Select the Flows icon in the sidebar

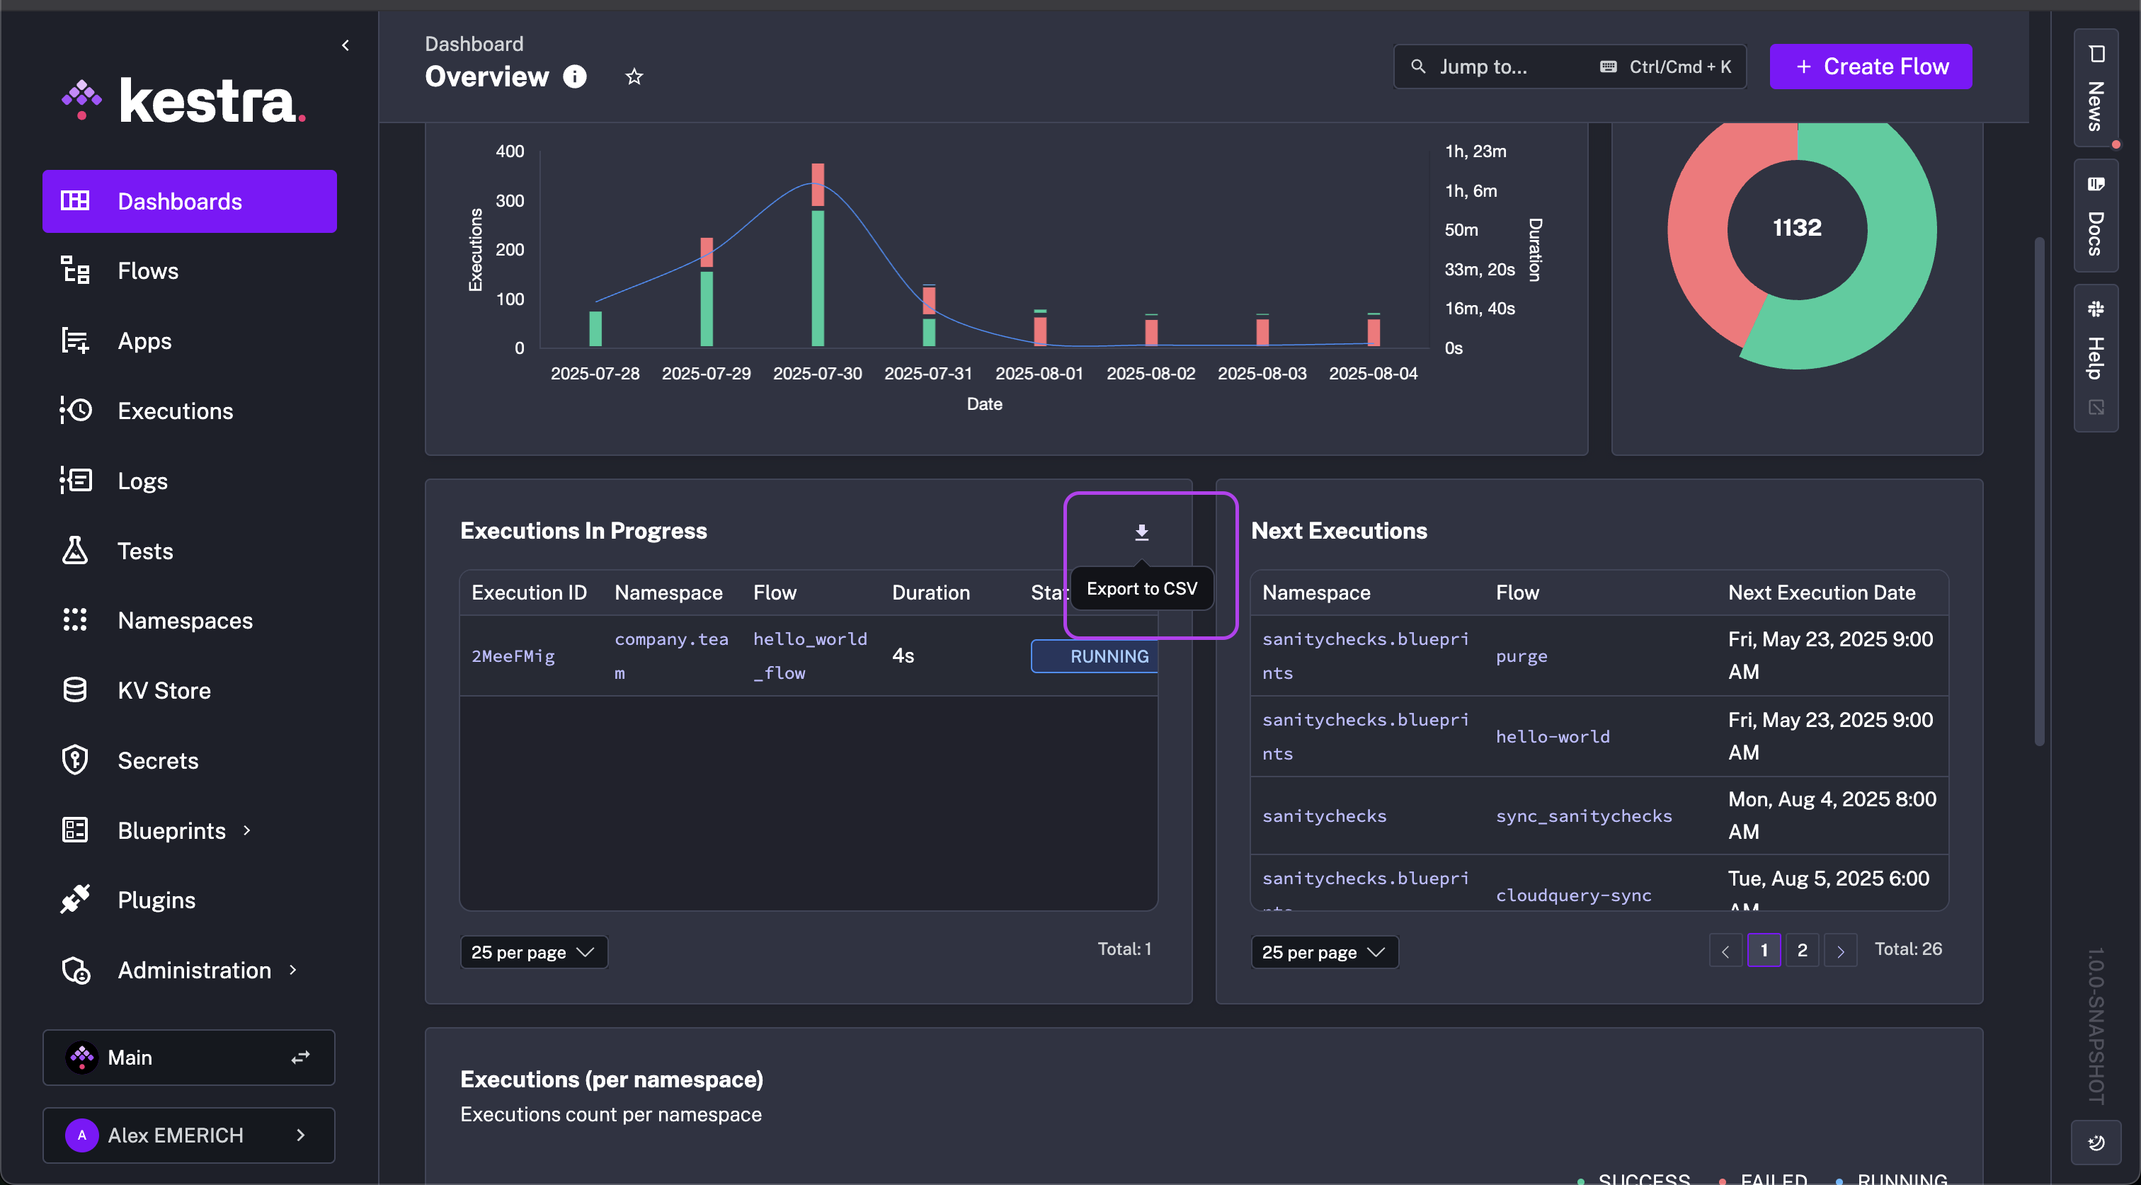(75, 270)
